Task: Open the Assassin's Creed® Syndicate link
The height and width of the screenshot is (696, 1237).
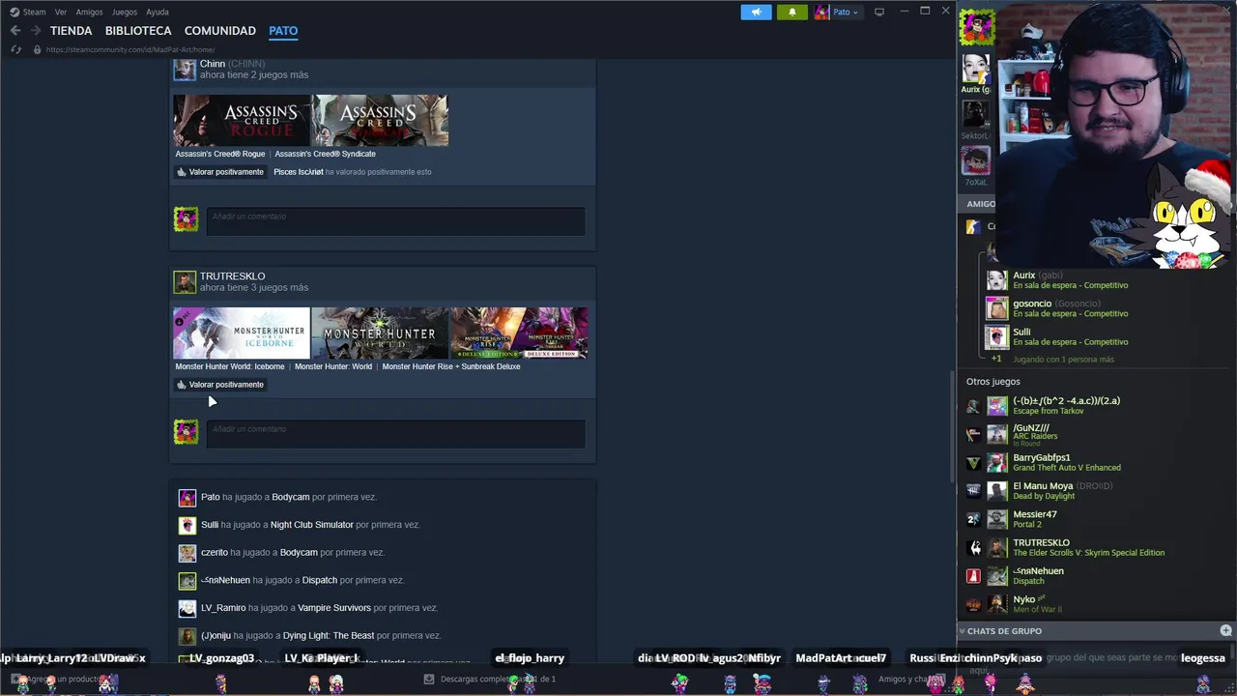Action: [325, 154]
